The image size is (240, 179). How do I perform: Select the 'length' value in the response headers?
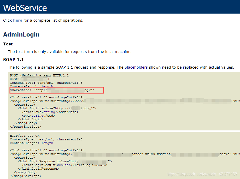[x=48, y=143]
